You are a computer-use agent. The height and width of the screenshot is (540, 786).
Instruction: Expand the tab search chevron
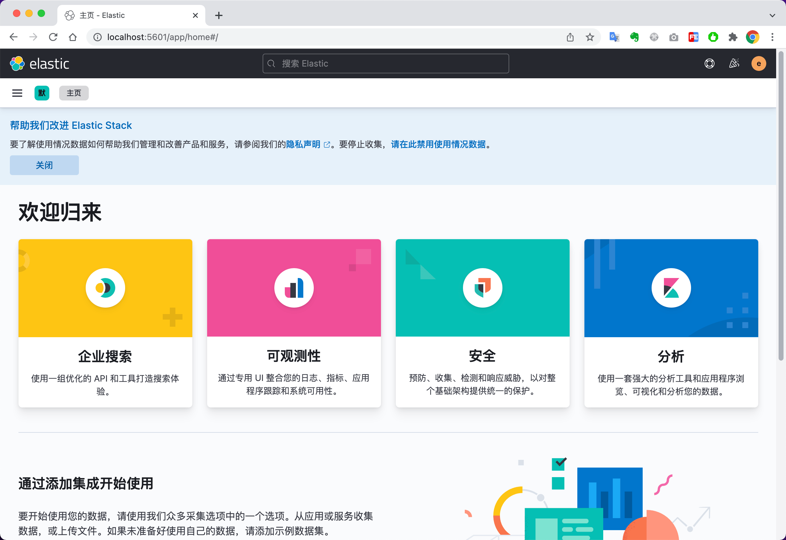pyautogui.click(x=772, y=15)
